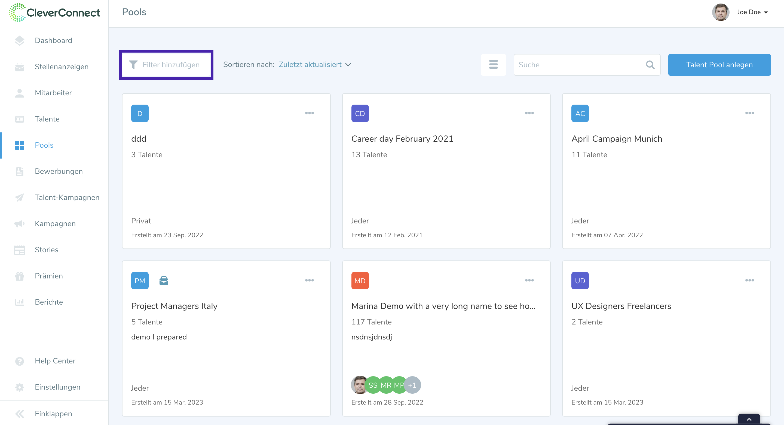Go to Stellenanzeigen in sidebar
Screen dimensions: 784x425
click(62, 67)
